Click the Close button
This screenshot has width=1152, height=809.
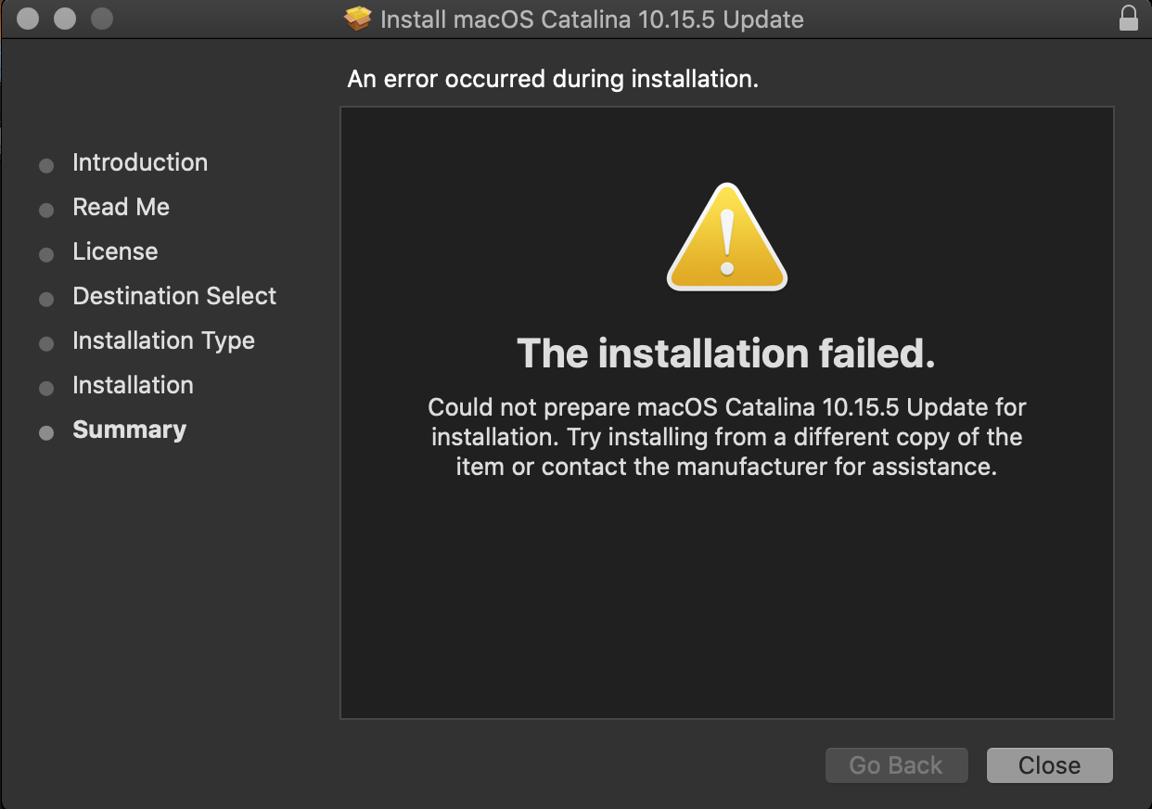pyautogui.click(x=1049, y=765)
